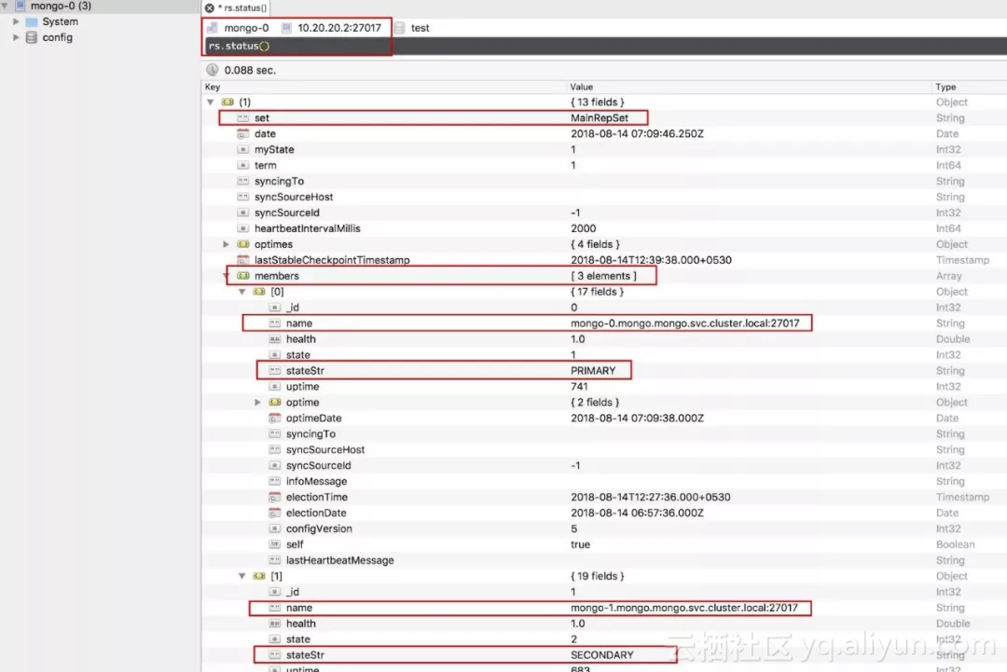Image resolution: width=1007 pixels, height=672 pixels.
Task: Click the mongo-0 server icon in sidebar
Action: [x=20, y=6]
